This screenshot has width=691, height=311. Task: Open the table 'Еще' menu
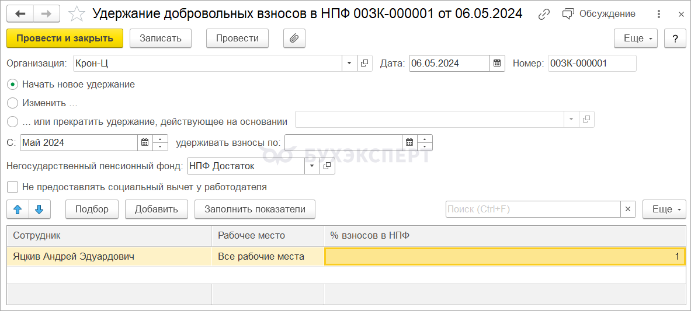(664, 209)
